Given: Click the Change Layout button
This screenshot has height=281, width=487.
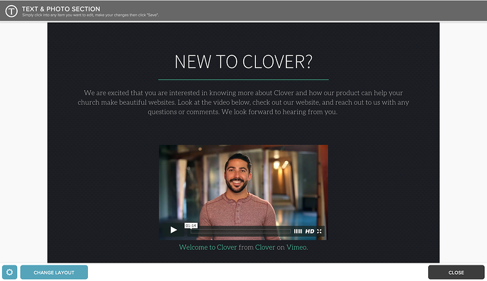Looking at the screenshot, I should [54, 272].
